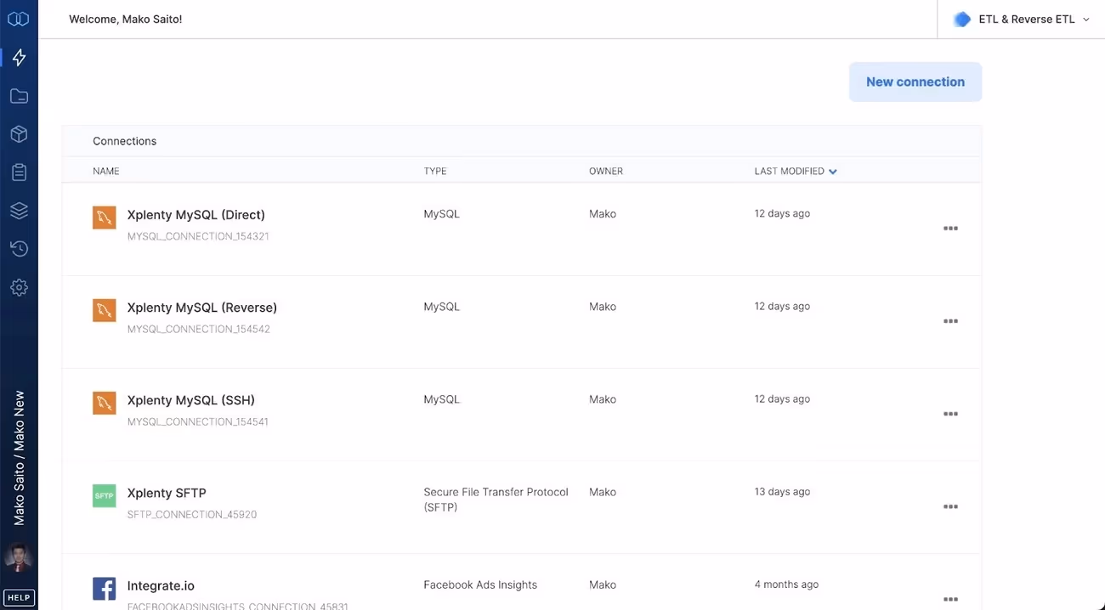This screenshot has height=610, width=1105.
Task: Click owner Mako in Xplenty MySQL (SSH) row
Action: (603, 399)
